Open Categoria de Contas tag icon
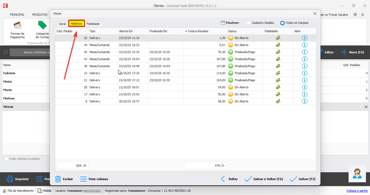Image resolution: width=370 pixels, height=195 pixels. 42,26
